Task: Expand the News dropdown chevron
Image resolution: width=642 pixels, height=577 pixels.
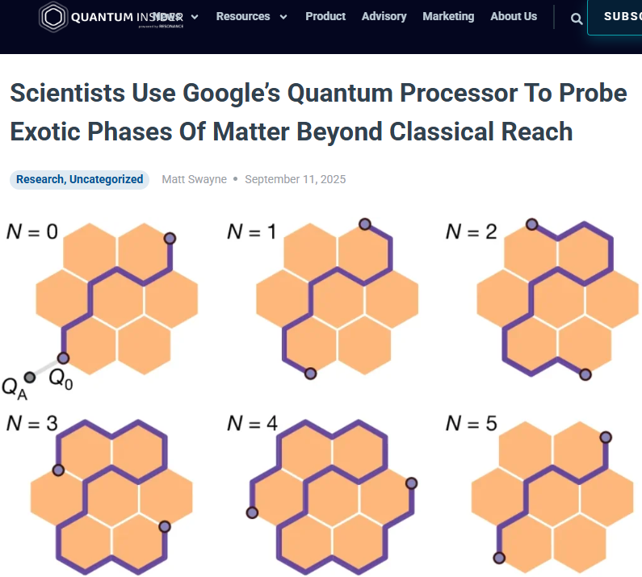Action: click(195, 17)
